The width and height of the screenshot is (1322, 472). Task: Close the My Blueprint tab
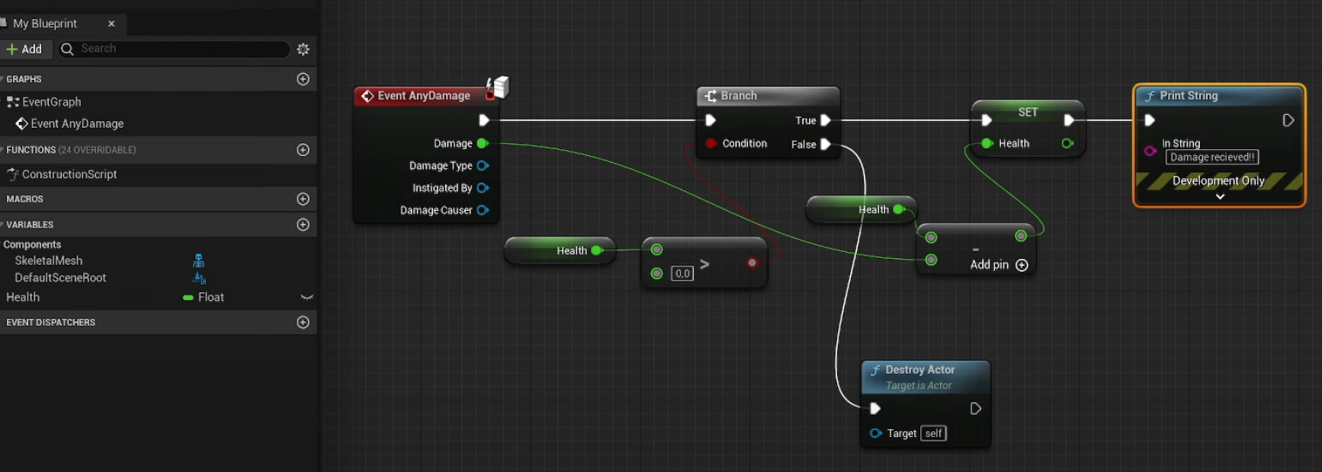tap(111, 24)
